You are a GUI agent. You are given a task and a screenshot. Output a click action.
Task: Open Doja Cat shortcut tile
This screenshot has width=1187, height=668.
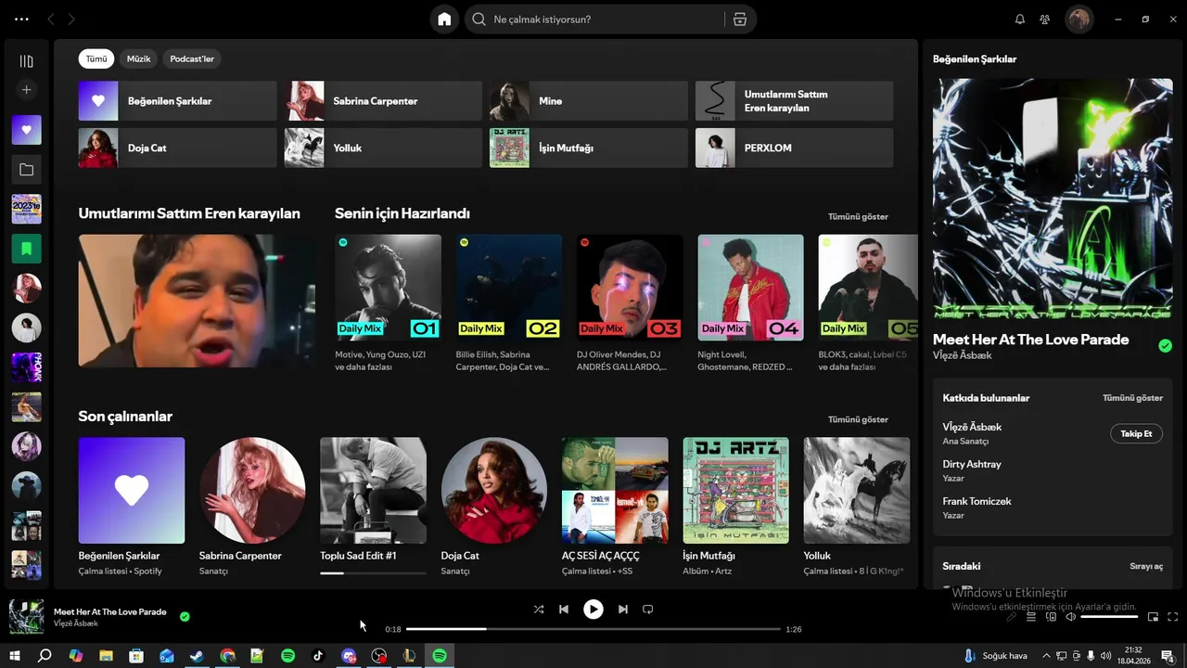[177, 148]
